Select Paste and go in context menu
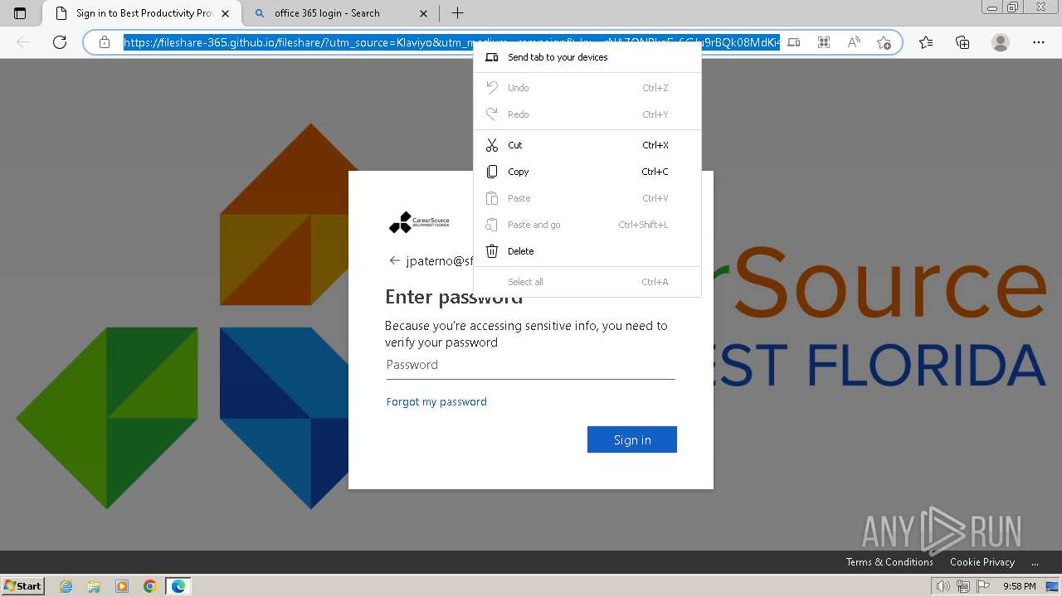The height and width of the screenshot is (597, 1062). [587, 225]
